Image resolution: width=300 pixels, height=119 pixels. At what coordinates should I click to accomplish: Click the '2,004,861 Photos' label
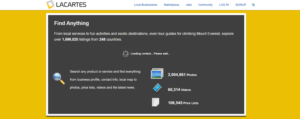pos(182,75)
